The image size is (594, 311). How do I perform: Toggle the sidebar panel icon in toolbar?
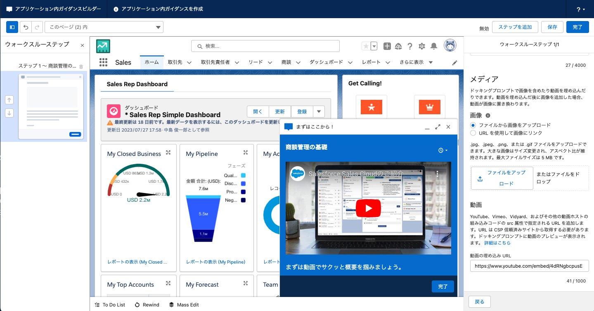[12, 27]
